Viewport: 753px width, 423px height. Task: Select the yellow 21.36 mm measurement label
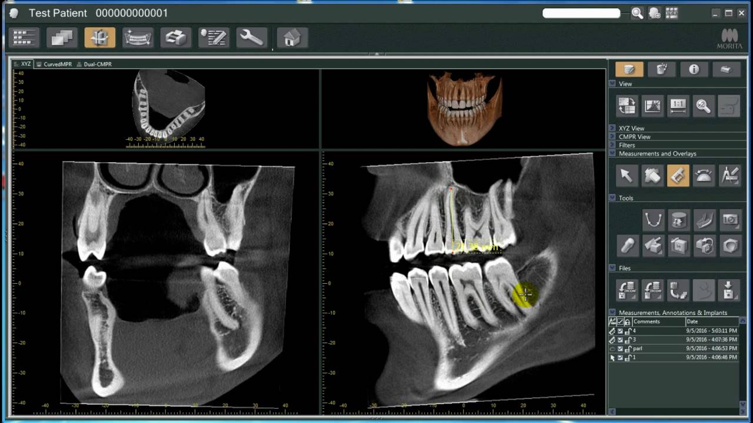[477, 248]
